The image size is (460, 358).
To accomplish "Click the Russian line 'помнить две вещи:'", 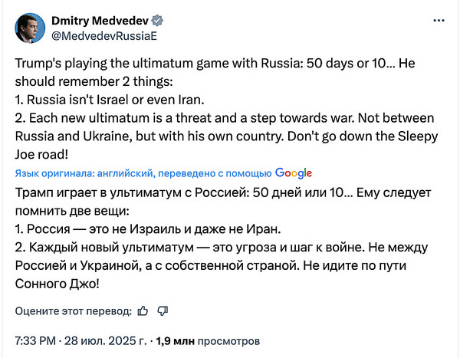I will [72, 211].
